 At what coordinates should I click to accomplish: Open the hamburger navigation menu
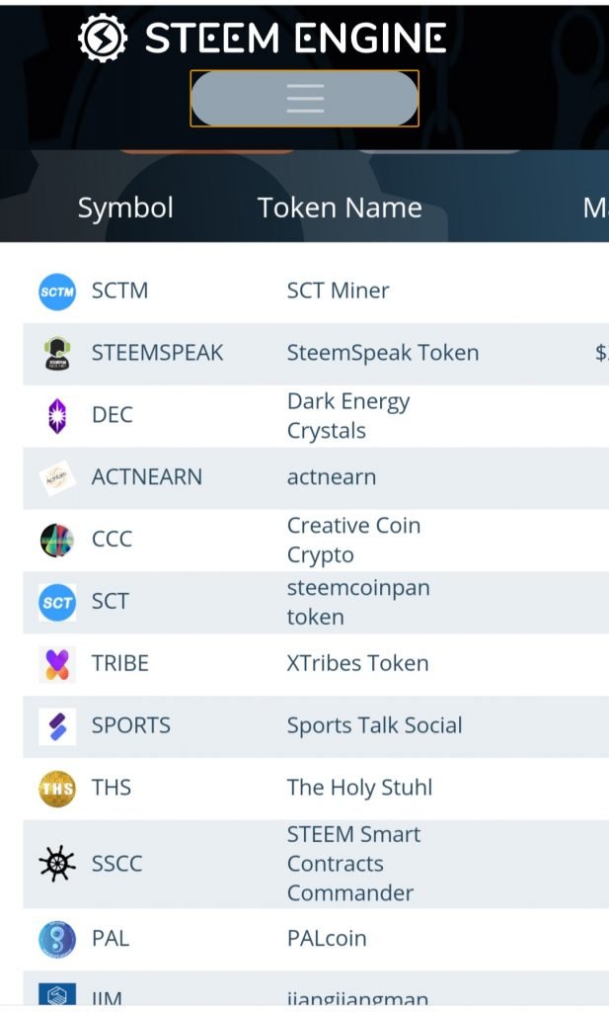(304, 99)
